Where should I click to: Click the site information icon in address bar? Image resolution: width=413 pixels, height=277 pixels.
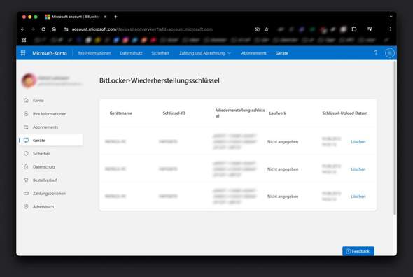pyautogui.click(x=66, y=29)
